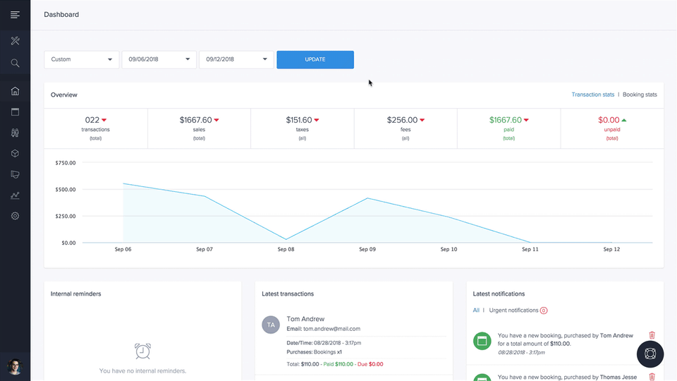Click the urgent notifications count badge
This screenshot has height=381, width=677.
544,310
